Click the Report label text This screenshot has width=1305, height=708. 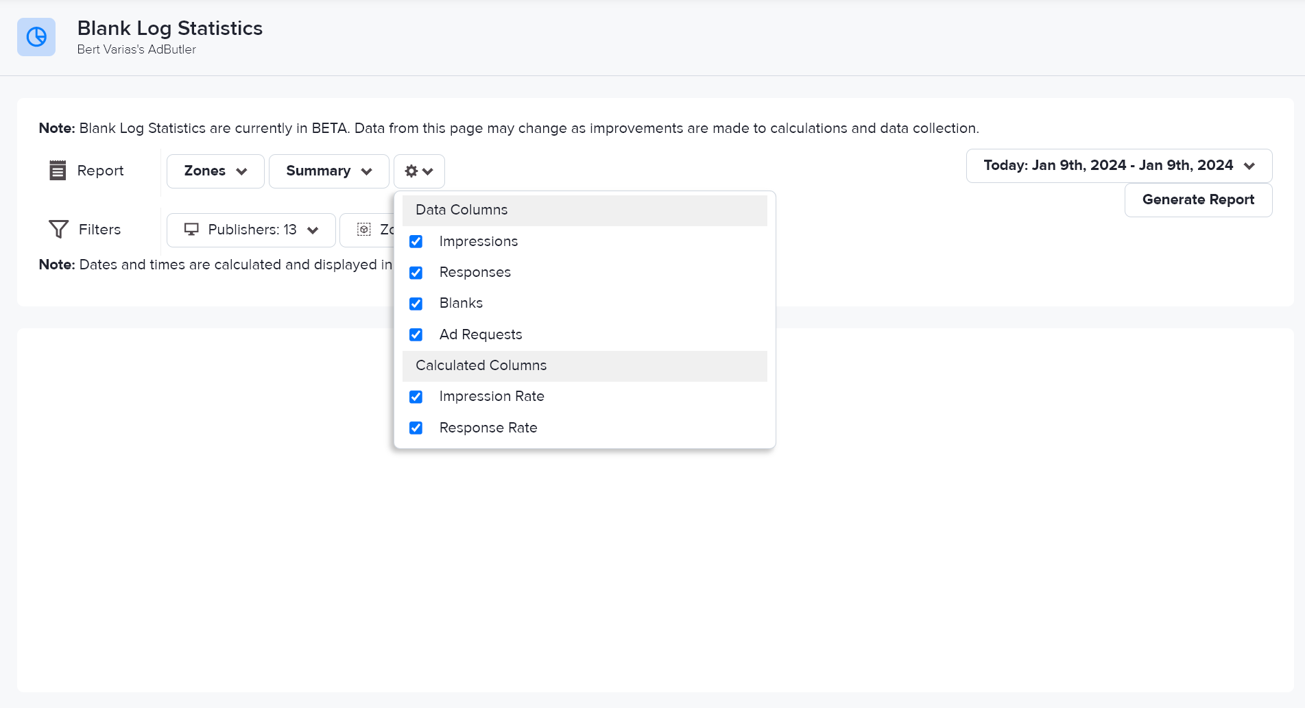101,171
